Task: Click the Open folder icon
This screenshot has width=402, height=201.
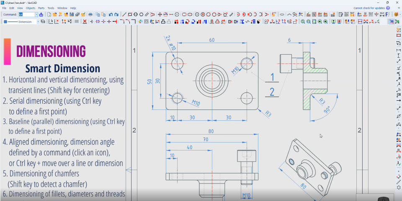Action: click(x=55, y=15)
